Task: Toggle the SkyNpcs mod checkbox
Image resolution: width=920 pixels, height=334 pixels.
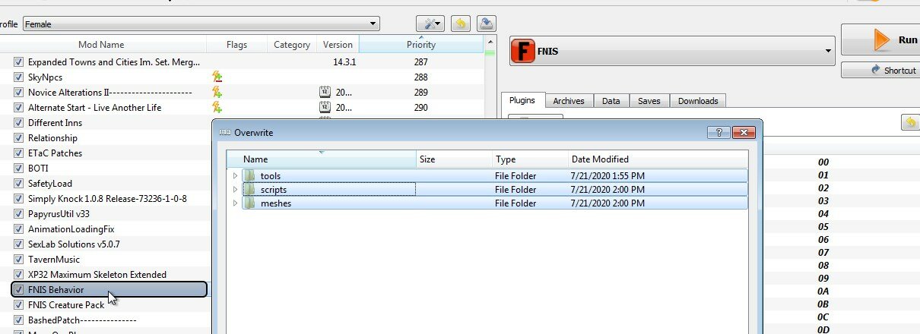Action: (18, 77)
